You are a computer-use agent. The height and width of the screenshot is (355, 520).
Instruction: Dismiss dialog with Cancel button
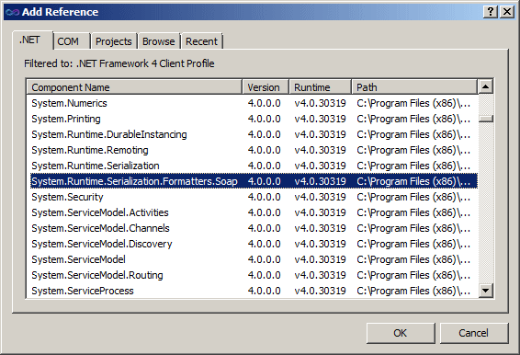tap(473, 333)
